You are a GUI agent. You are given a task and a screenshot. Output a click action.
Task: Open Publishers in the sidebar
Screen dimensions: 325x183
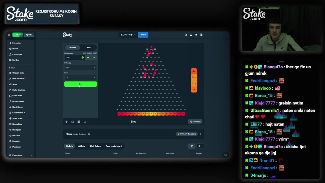(17, 147)
